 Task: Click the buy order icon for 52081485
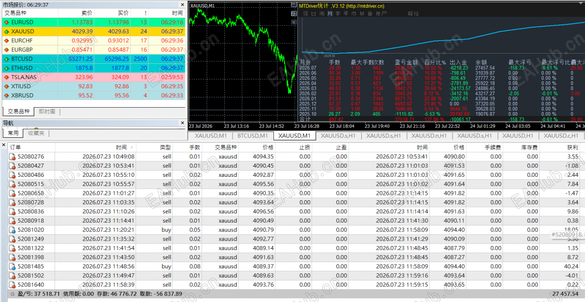[12, 266]
